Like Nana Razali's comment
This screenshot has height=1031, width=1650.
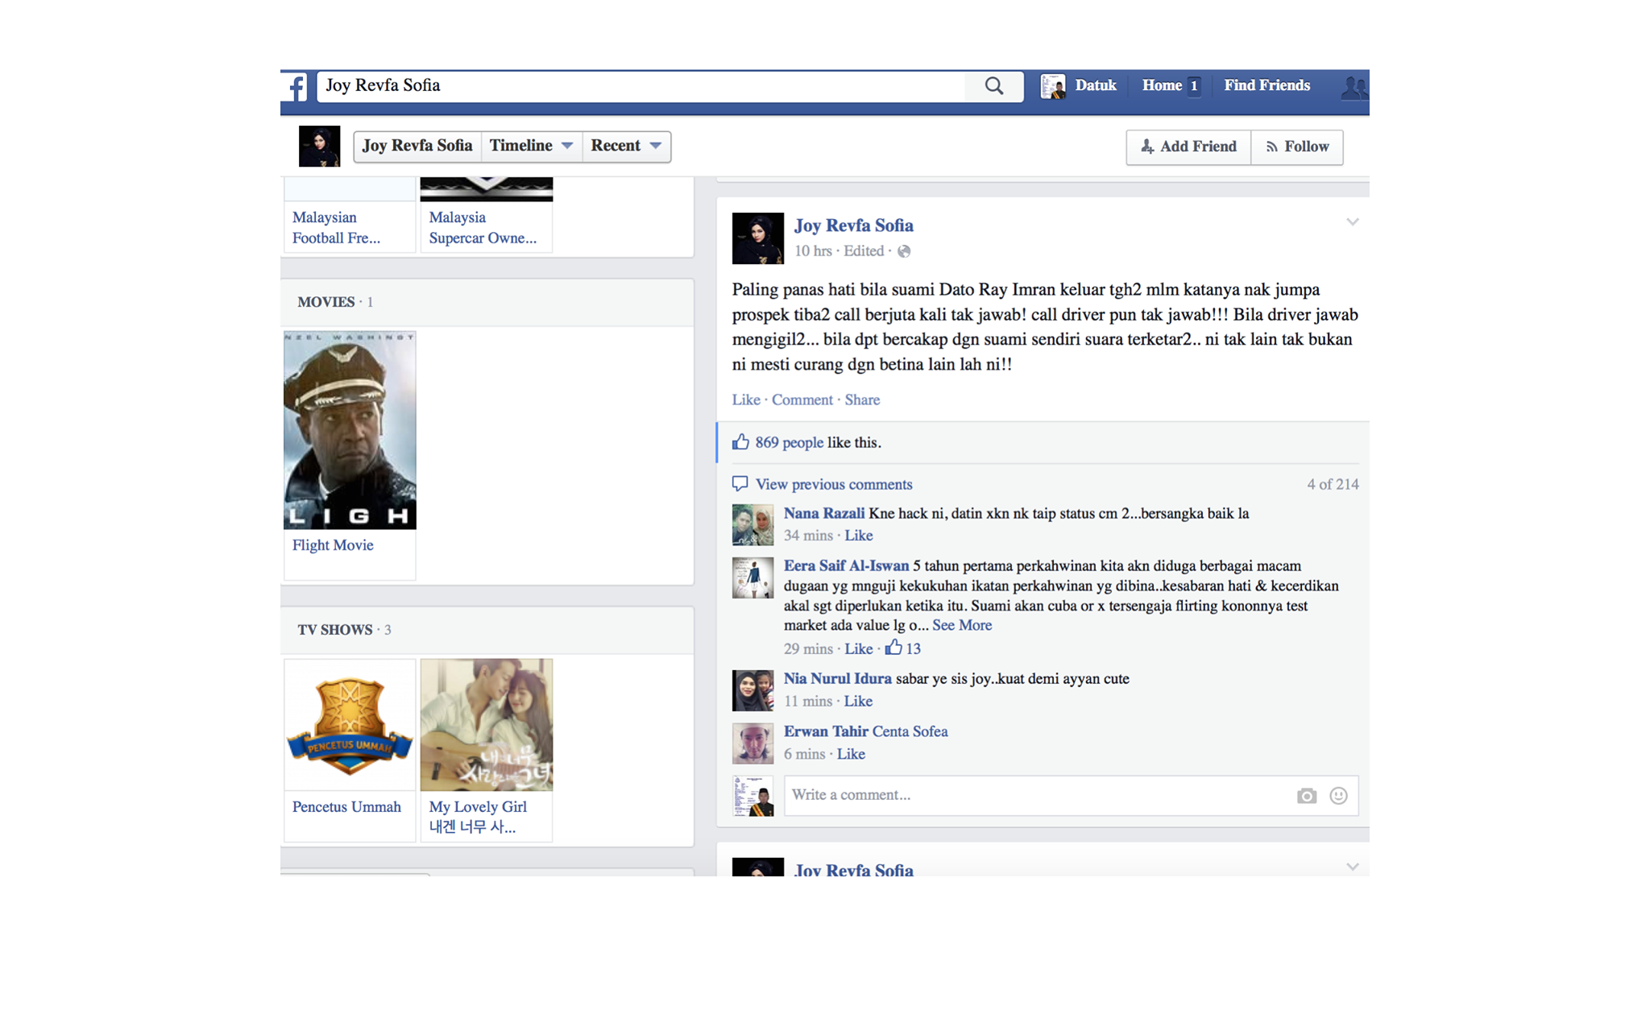coord(859,536)
